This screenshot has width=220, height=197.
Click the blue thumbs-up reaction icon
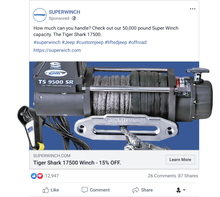click(34, 176)
